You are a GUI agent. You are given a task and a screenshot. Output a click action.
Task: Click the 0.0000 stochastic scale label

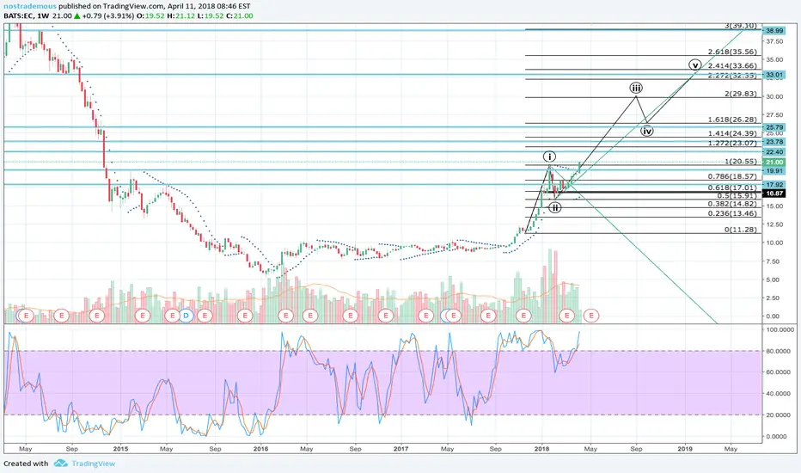click(776, 437)
